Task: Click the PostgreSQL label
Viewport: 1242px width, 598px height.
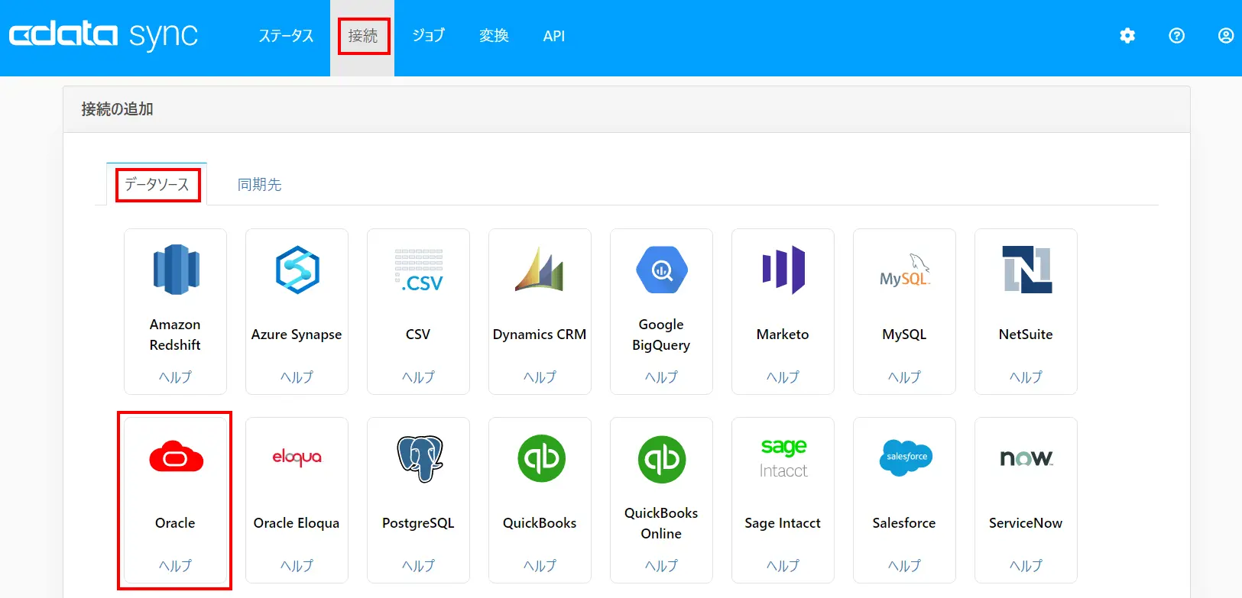Action: pos(418,523)
